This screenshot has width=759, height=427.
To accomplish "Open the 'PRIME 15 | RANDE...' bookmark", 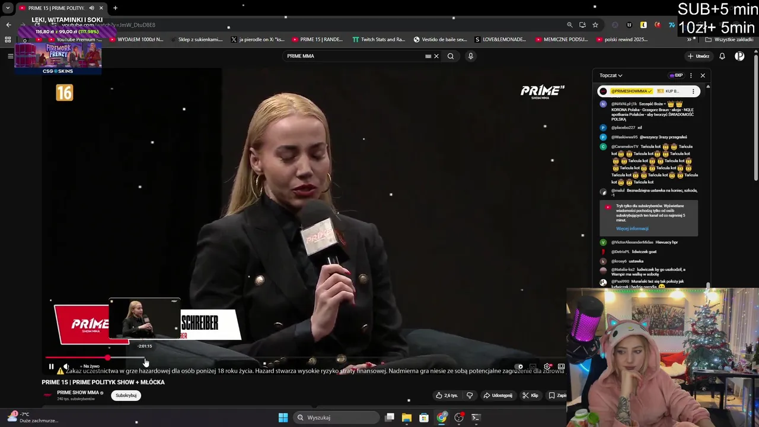I will [x=317, y=40].
